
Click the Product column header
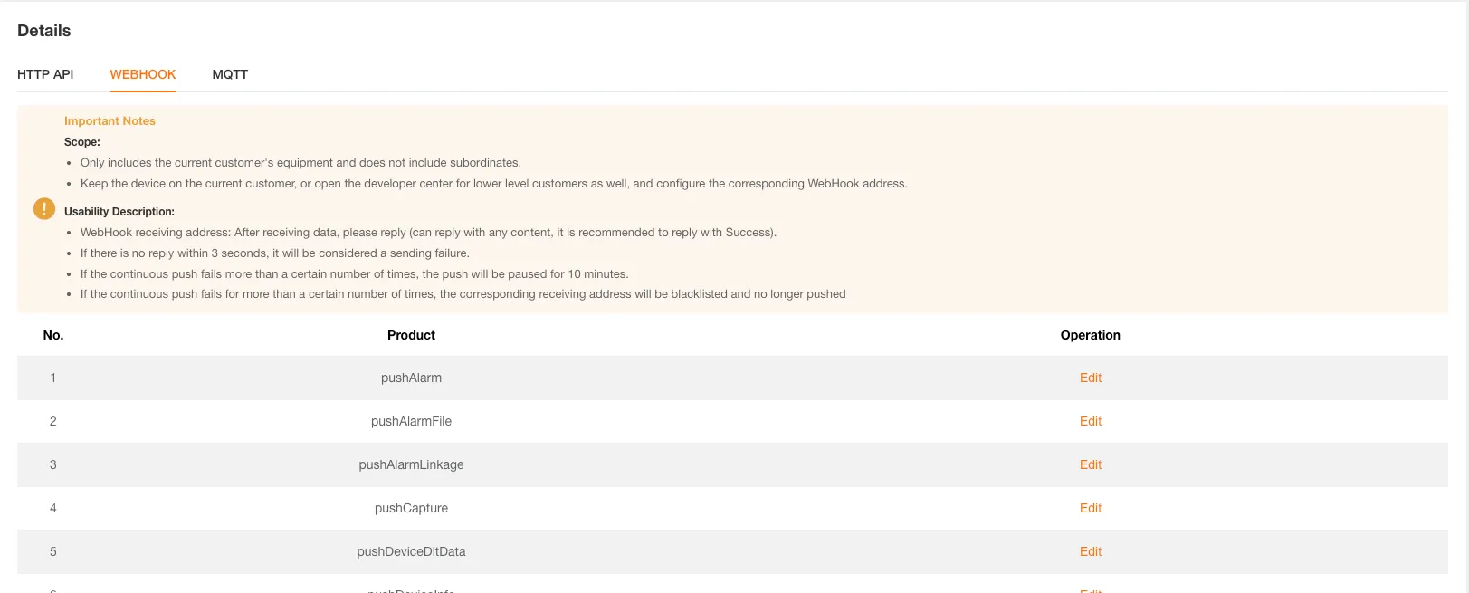[411, 335]
